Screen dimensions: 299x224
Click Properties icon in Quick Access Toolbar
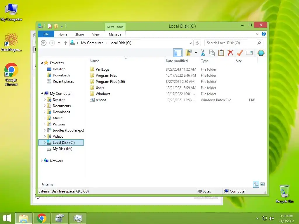pos(50,26)
